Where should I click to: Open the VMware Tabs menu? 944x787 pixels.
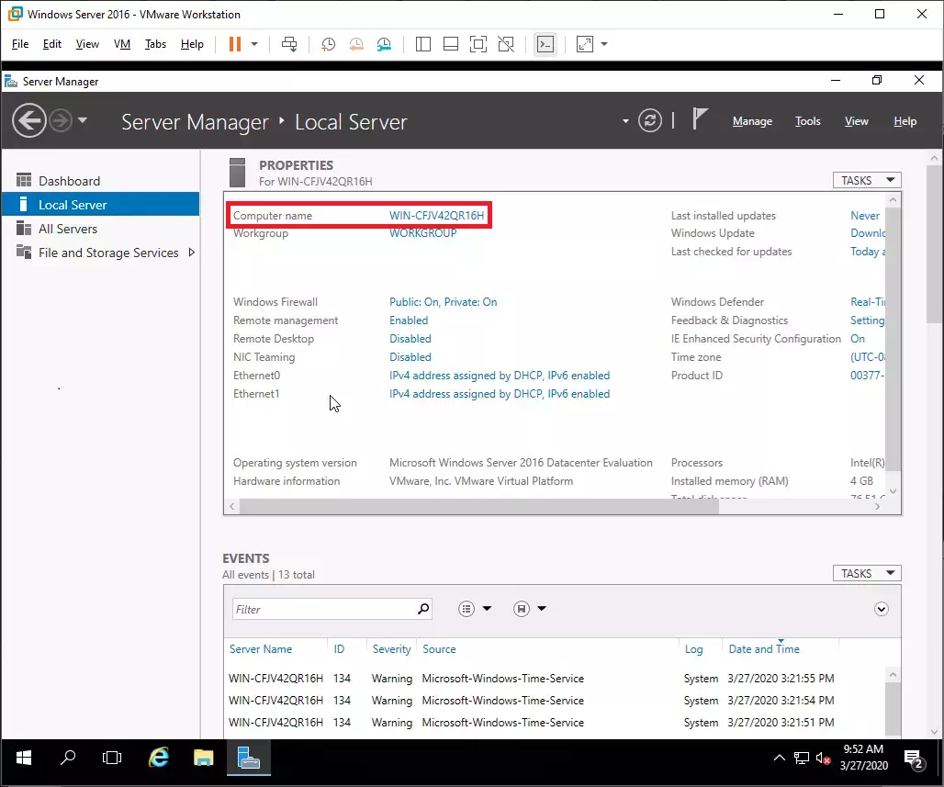[x=155, y=44]
